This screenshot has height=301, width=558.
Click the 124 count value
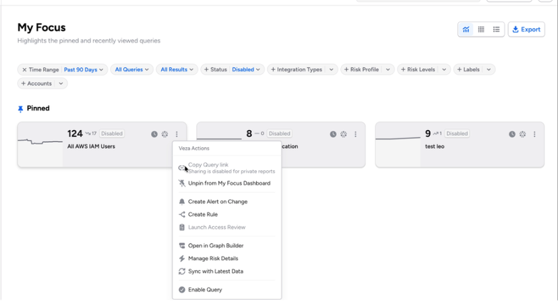tap(75, 134)
